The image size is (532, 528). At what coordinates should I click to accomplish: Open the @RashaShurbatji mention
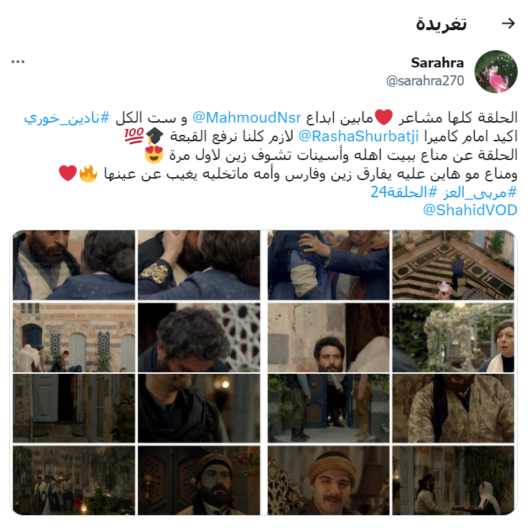[x=358, y=136]
